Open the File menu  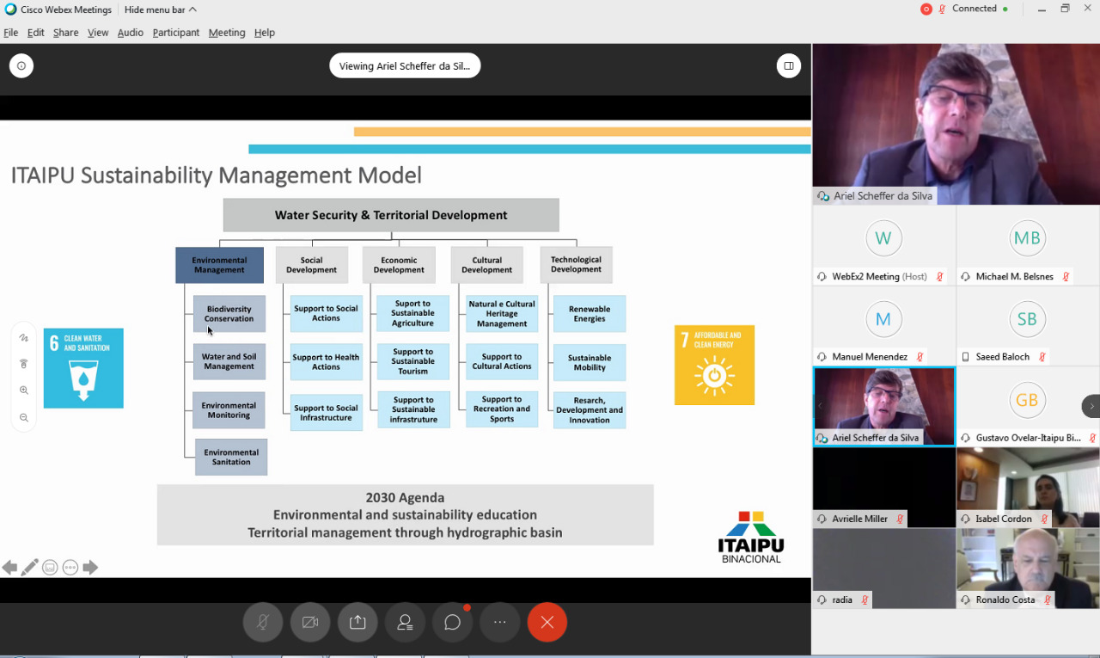pos(10,33)
